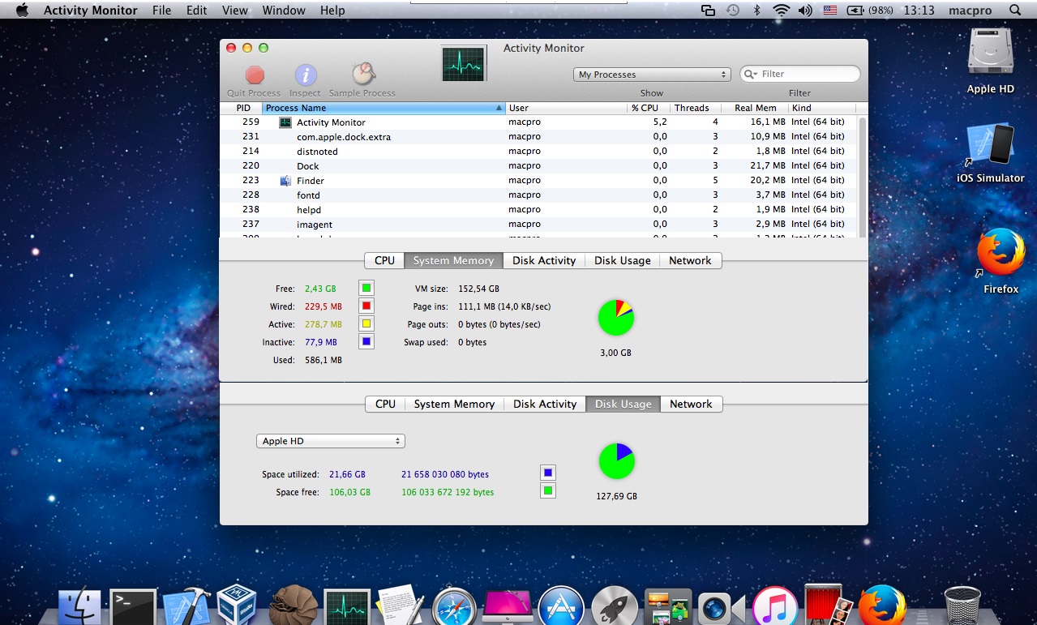Open FaceTime from the Dock
This screenshot has height=625, width=1037.
[x=721, y=607]
